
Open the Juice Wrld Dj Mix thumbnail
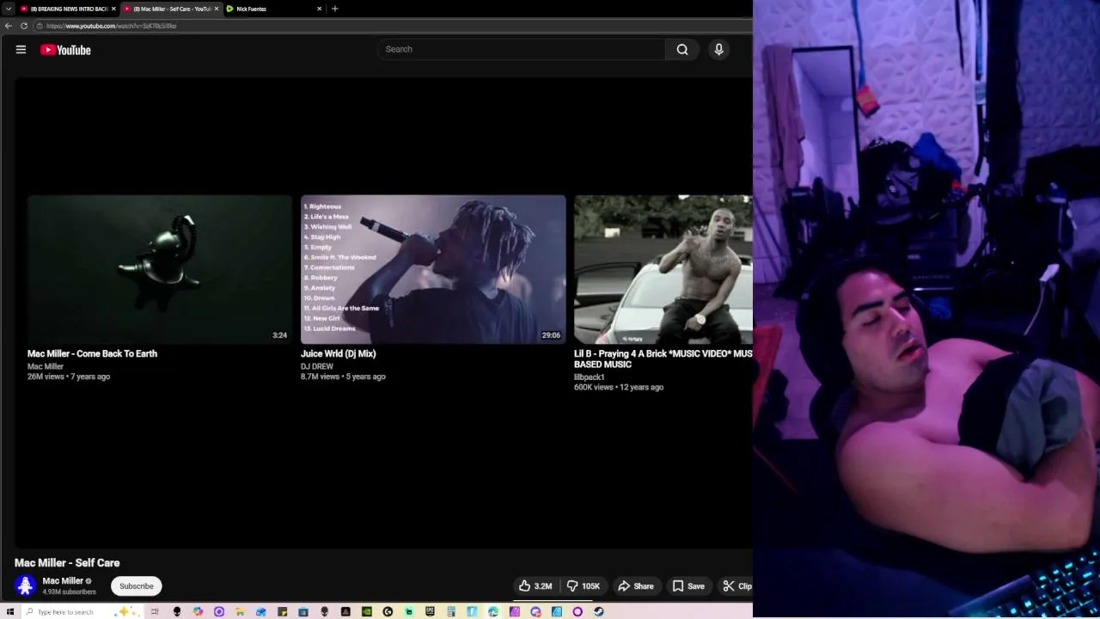[x=433, y=270]
